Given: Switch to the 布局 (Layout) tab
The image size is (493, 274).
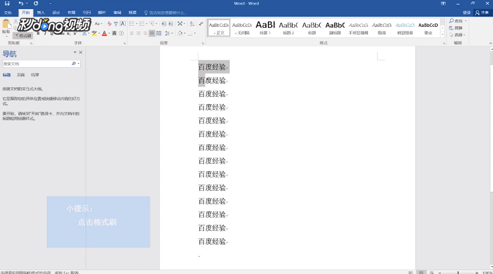Looking at the screenshot, I should pos(71,12).
